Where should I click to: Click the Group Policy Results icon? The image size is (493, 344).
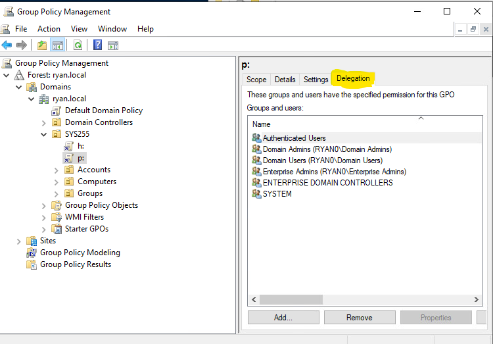click(x=32, y=264)
